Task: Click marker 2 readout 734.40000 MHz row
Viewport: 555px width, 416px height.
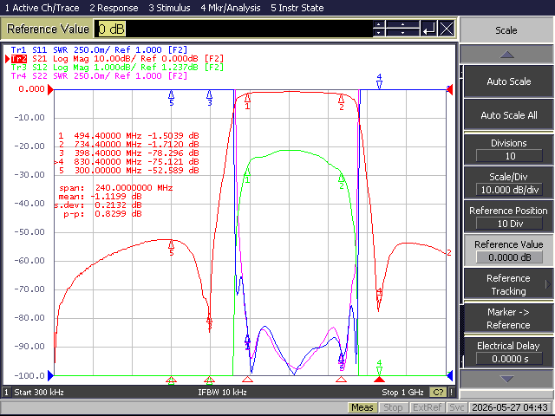Action: click(128, 145)
